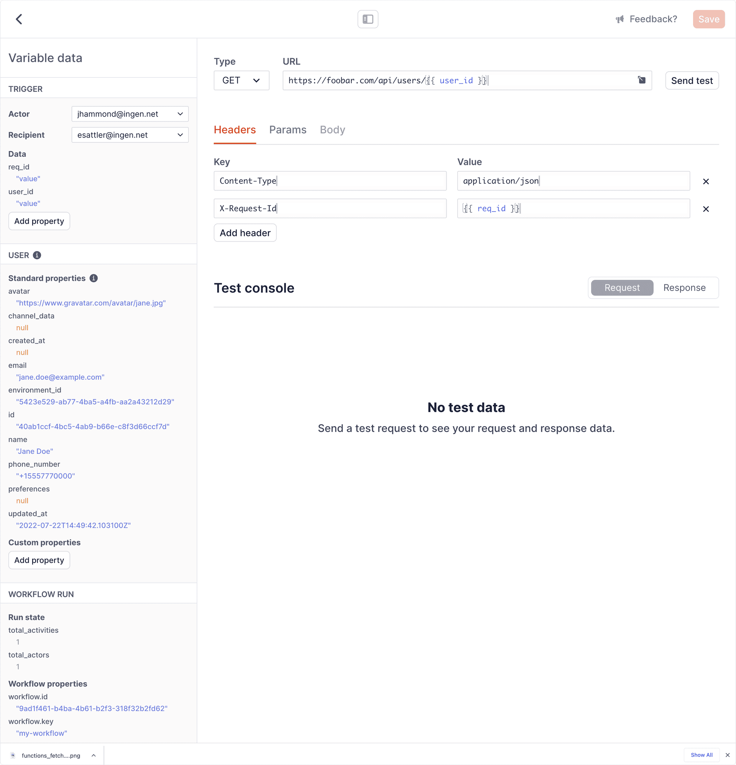Click the gravatar avatar URL value
The width and height of the screenshot is (736, 765).
click(91, 303)
